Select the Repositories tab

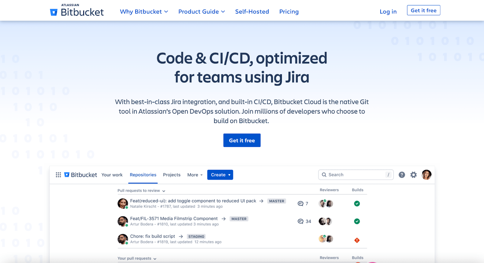point(143,175)
